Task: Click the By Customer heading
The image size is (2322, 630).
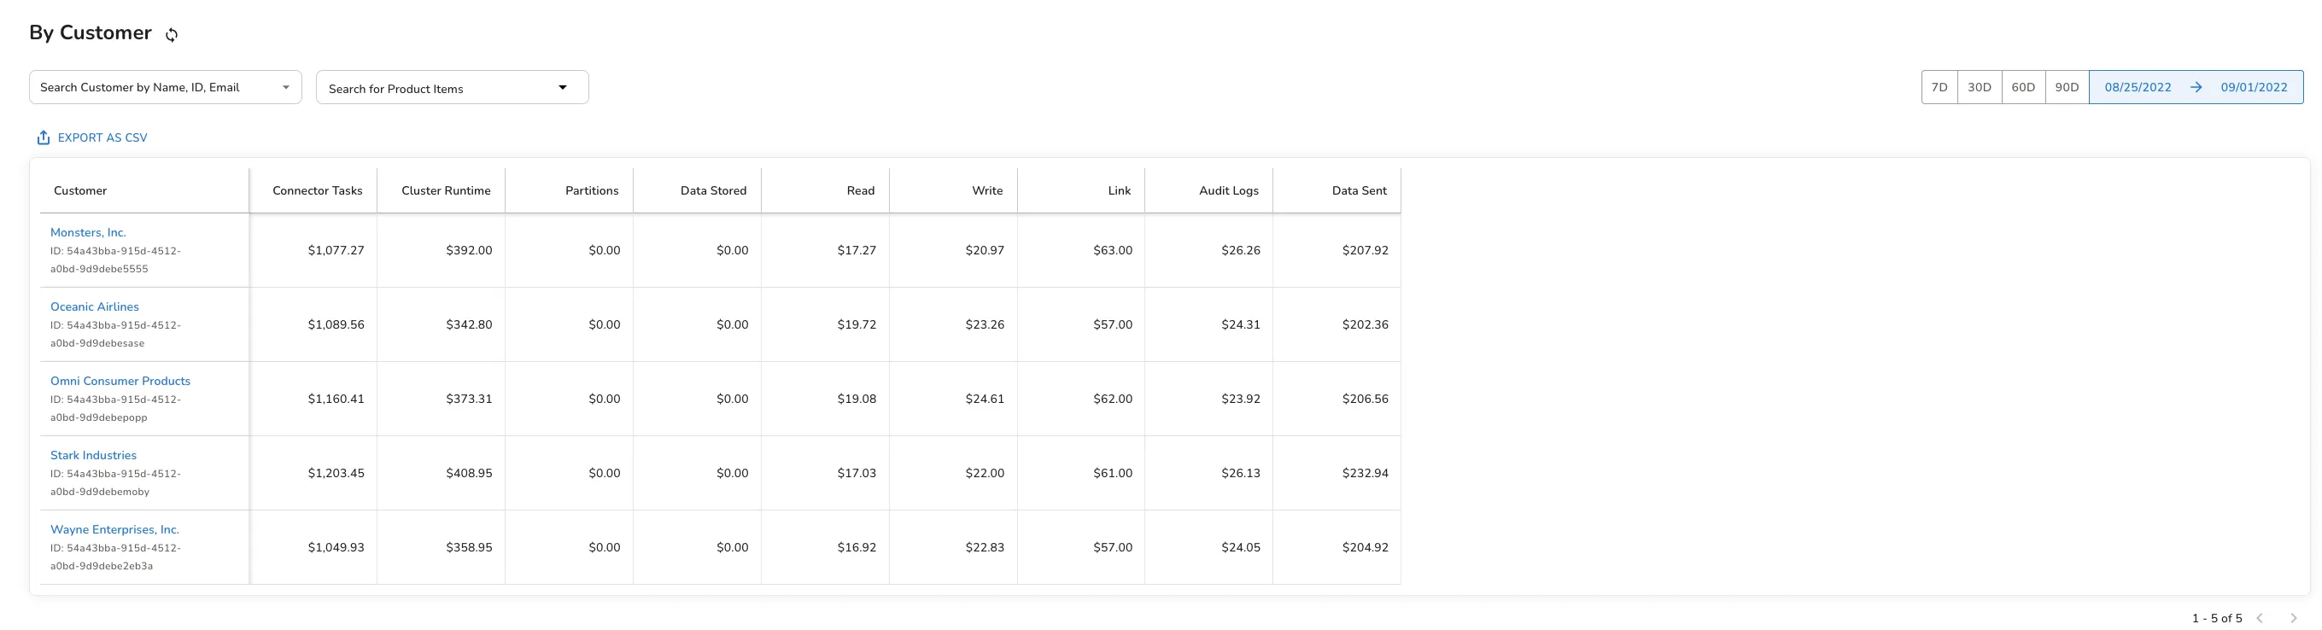Action: pyautogui.click(x=91, y=32)
